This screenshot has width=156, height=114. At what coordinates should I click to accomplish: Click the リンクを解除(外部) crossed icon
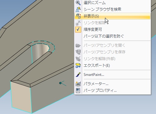pyautogui.click(x=78, y=59)
